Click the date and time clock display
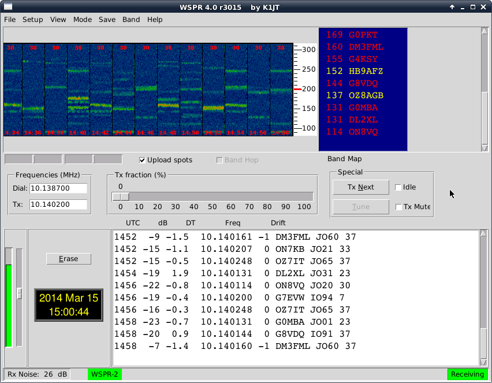Screen dimensions: 492x383 pyautogui.click(x=69, y=305)
